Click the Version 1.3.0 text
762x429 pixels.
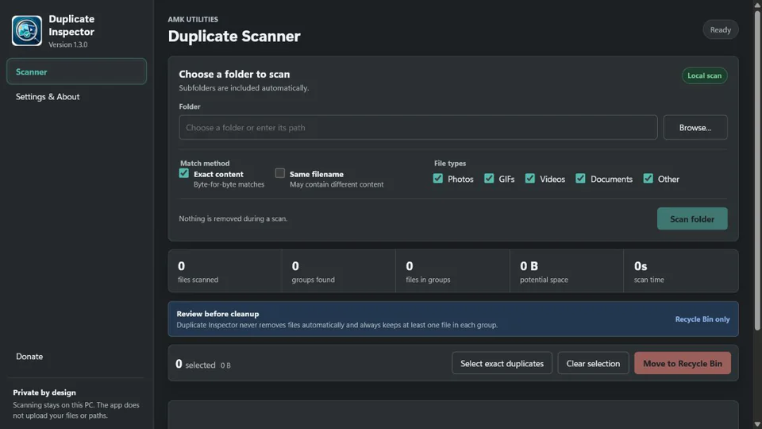[68, 44]
